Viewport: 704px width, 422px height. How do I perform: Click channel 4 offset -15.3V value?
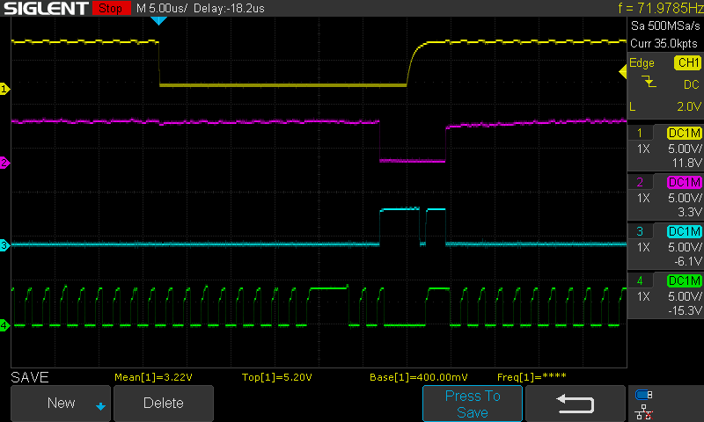(x=685, y=310)
